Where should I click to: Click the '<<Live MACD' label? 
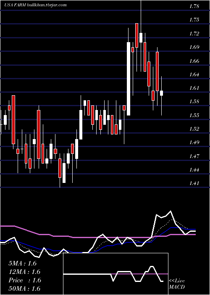177,284
